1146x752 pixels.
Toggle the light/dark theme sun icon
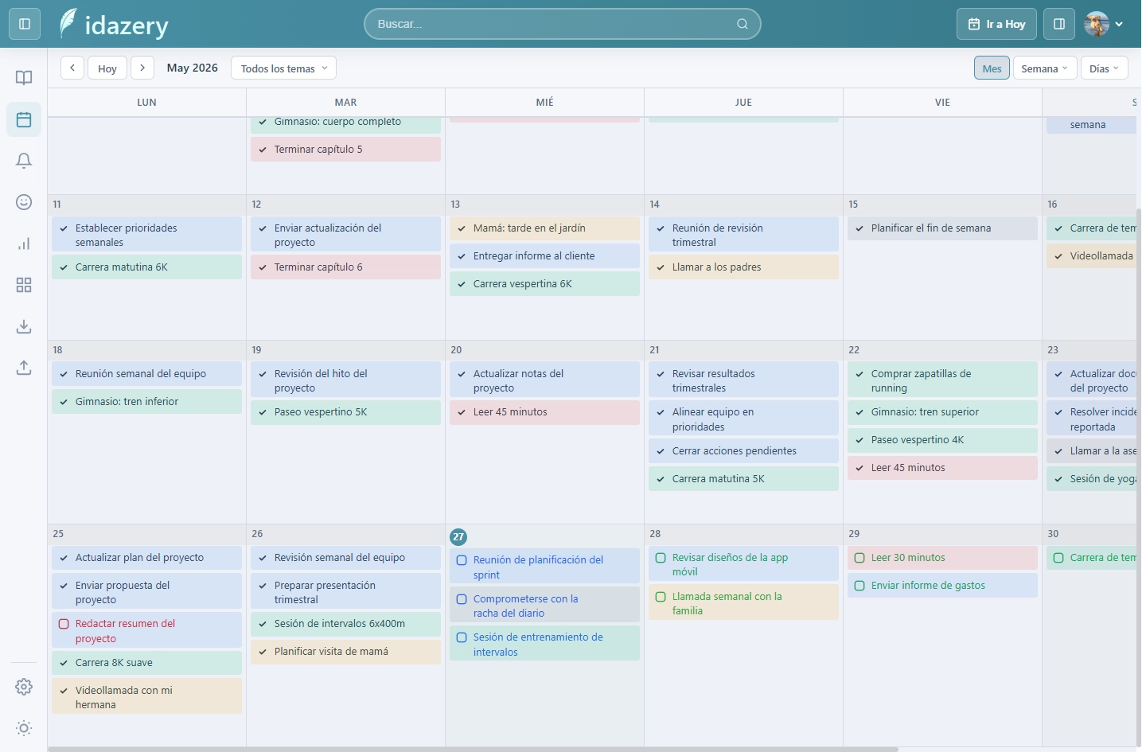click(24, 728)
